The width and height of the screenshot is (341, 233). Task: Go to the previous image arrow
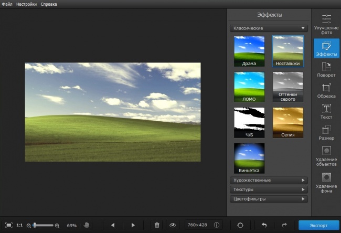tap(113, 225)
